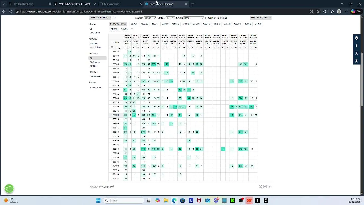364x205 pixels.
Task: Select PRODUCT (NQ) tab
Action: point(118,24)
